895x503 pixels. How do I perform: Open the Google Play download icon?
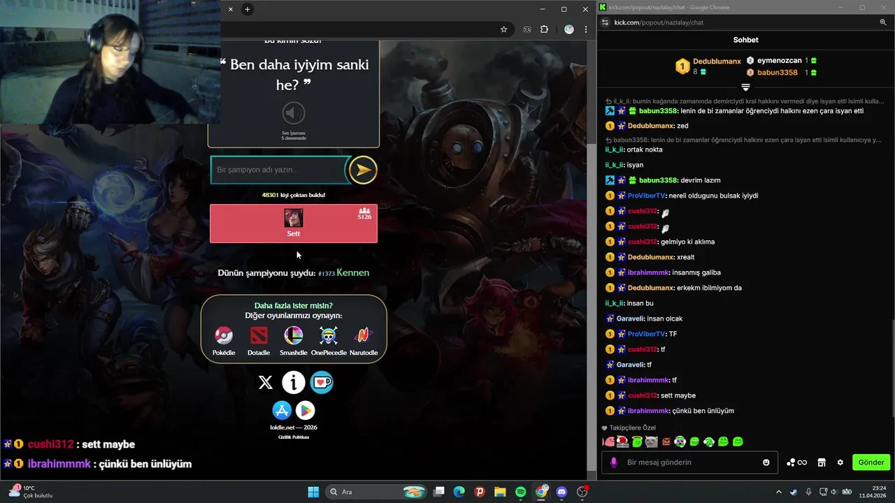(x=305, y=410)
